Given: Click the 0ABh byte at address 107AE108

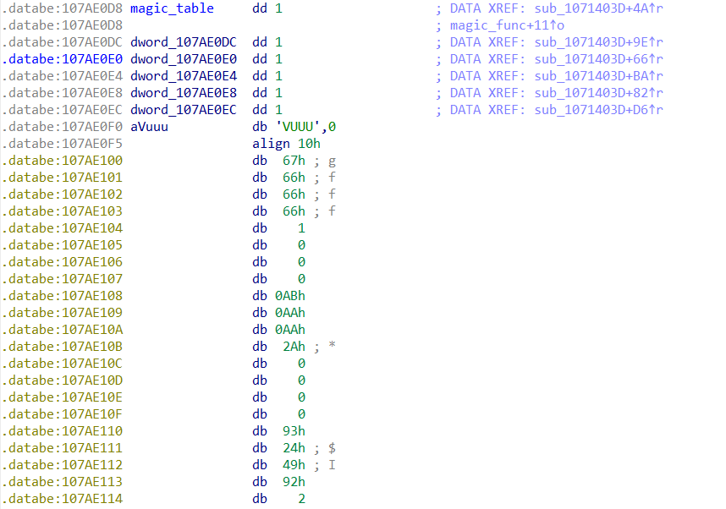Looking at the screenshot, I should (290, 296).
